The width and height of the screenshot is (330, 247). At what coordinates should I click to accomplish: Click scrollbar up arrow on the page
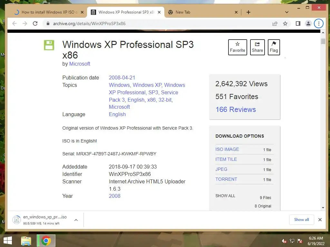[x=323, y=32]
